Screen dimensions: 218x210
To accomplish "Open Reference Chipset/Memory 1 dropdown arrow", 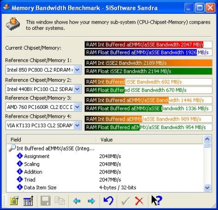I will (x=77, y=70).
